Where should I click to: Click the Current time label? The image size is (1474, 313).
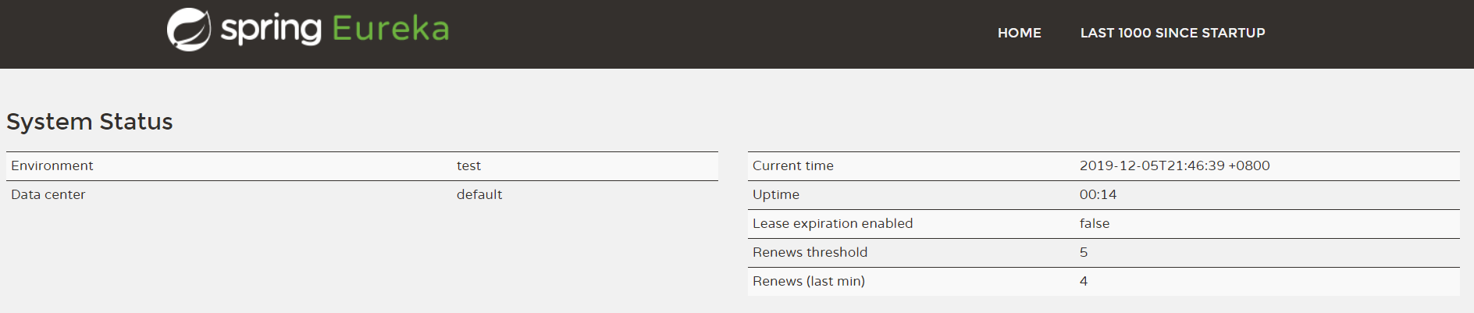tap(793, 165)
